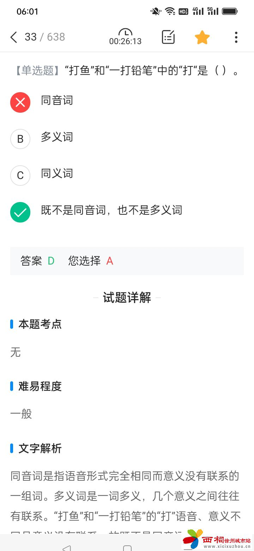Tap the 多义词 option text
This screenshot has width=254, height=551.
point(57,137)
